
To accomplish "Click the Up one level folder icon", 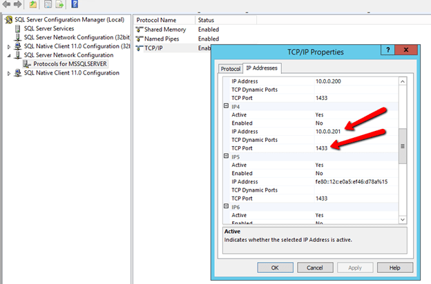I will point(32,4).
